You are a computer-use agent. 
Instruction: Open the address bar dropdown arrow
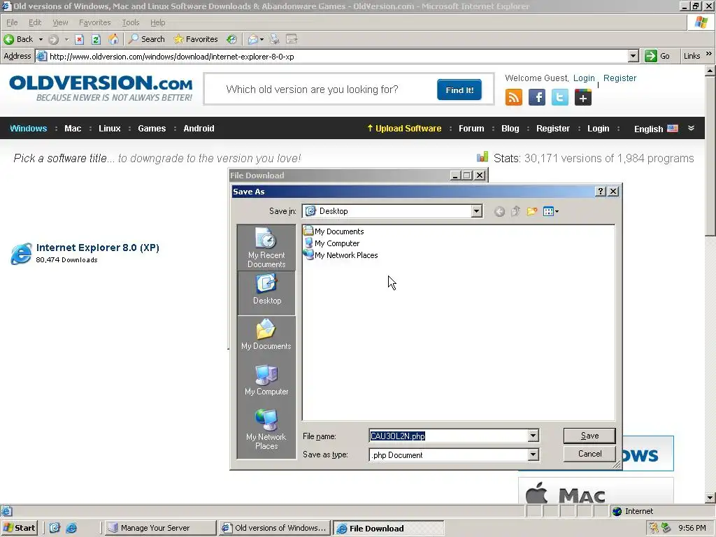click(633, 56)
